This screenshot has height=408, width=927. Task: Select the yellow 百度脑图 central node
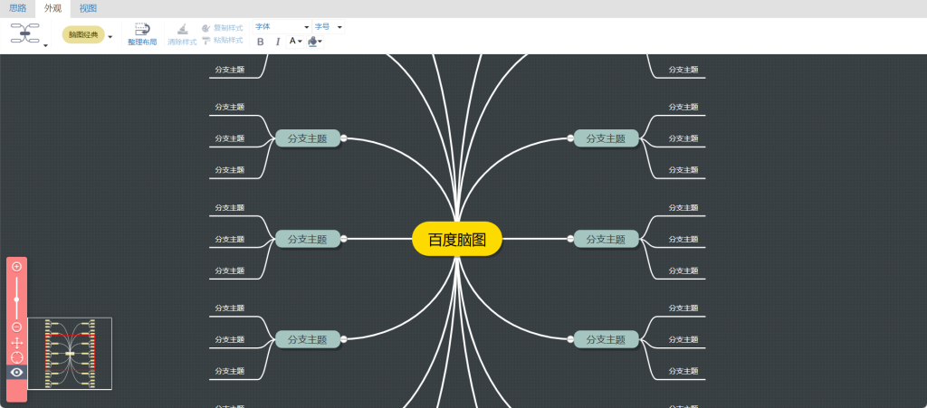(x=457, y=239)
